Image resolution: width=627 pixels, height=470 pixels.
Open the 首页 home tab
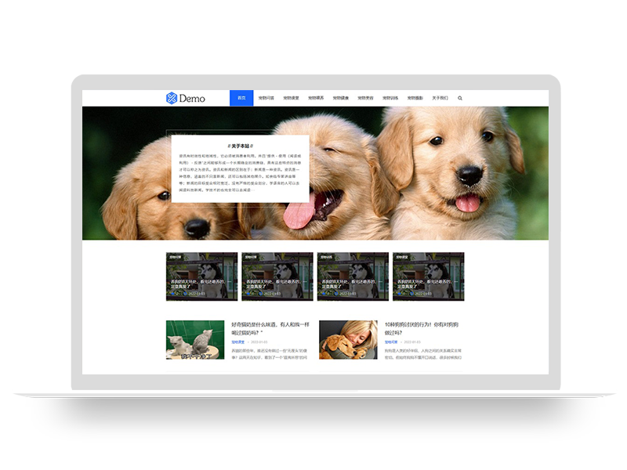pos(241,99)
